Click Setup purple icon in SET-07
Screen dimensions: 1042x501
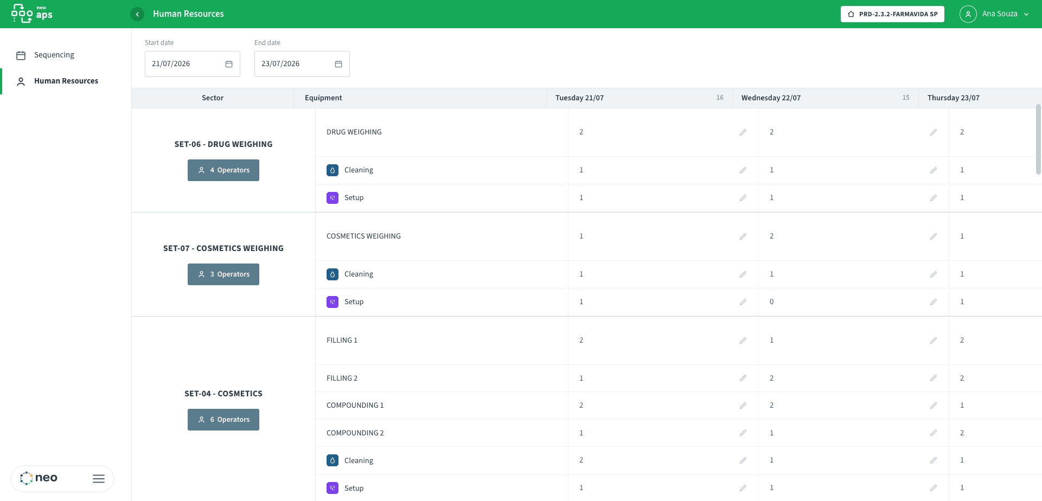click(x=333, y=302)
